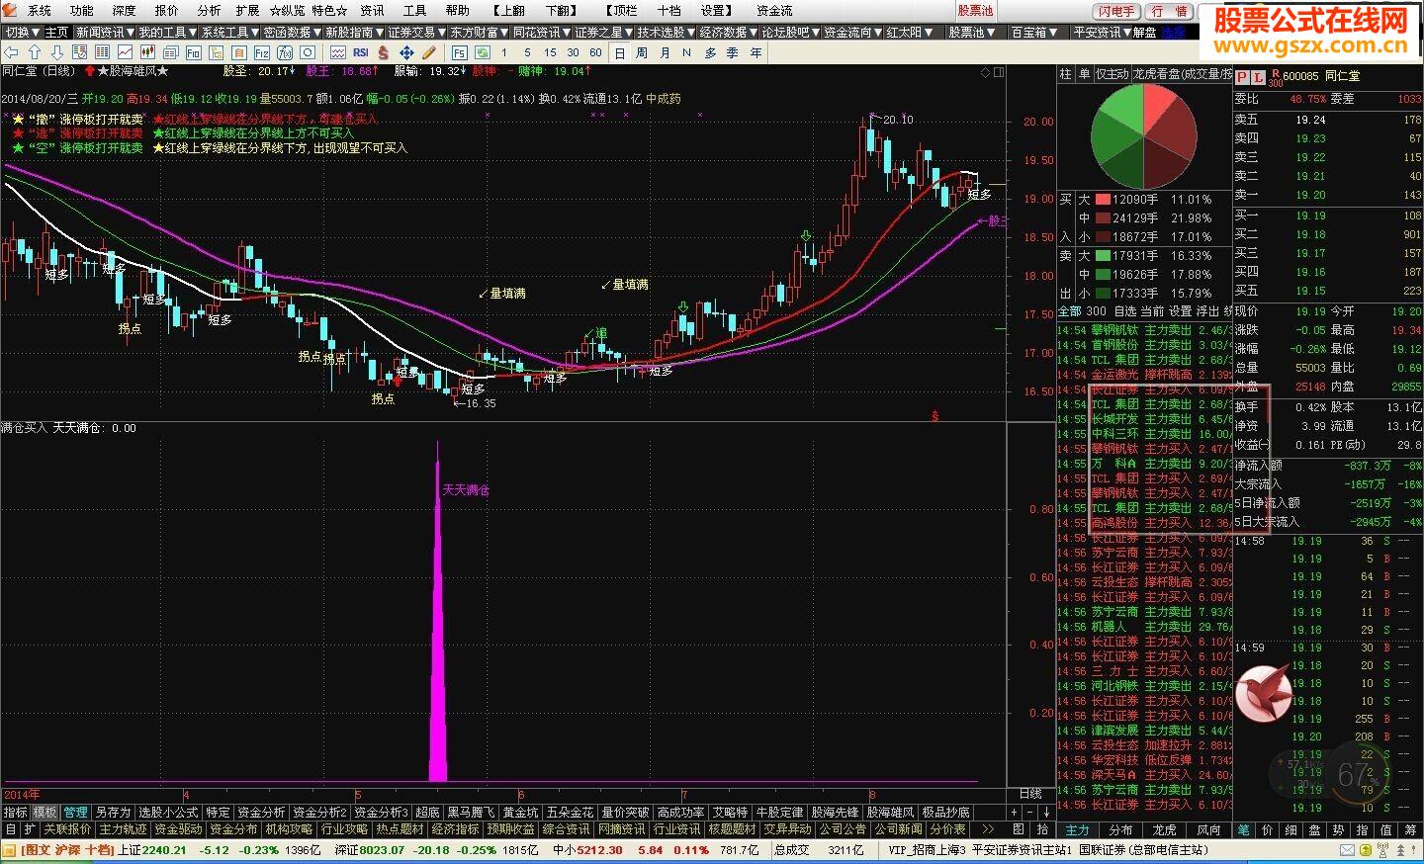Expand the 百宝箱 dropdown
The width and height of the screenshot is (1424, 864).
click(1034, 33)
